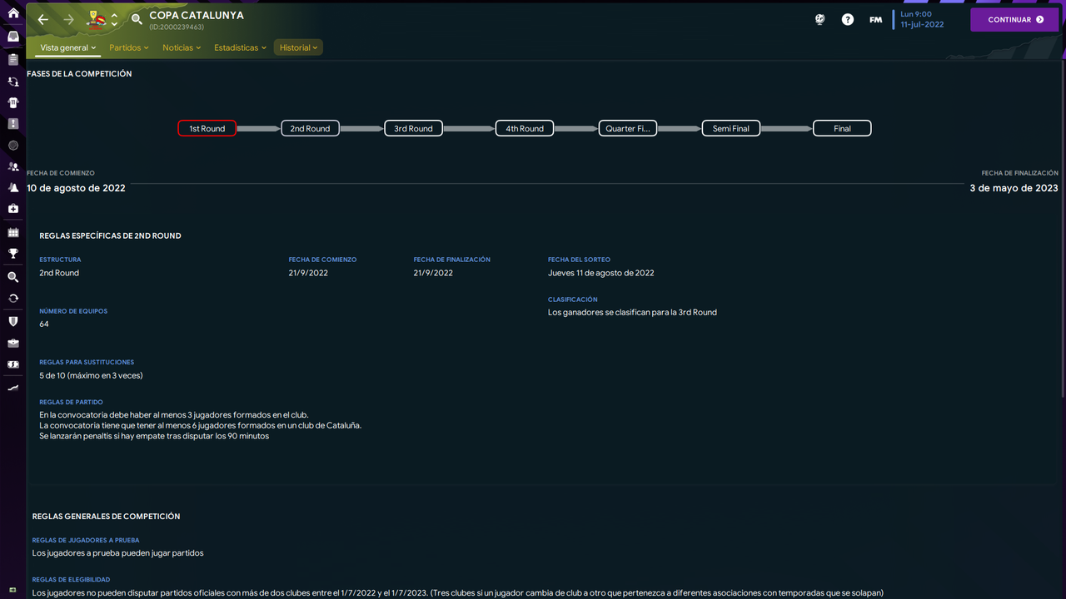Image resolution: width=1066 pixels, height=599 pixels.
Task: Click the Lun 9:00 11-jul-2022 date display
Action: (x=922, y=19)
